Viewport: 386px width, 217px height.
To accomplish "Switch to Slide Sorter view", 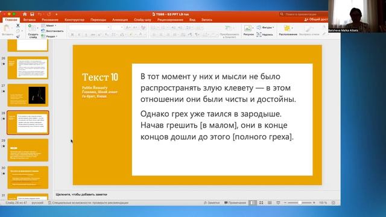I will pyautogui.click(x=261, y=203).
